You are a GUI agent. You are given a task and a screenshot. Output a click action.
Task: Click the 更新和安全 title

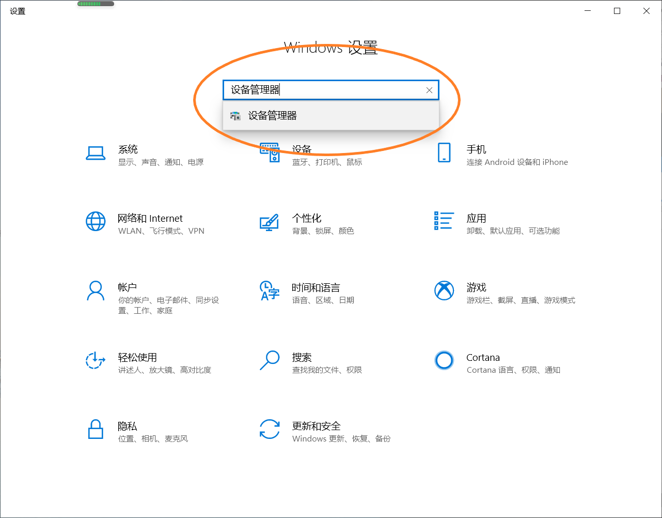317,426
